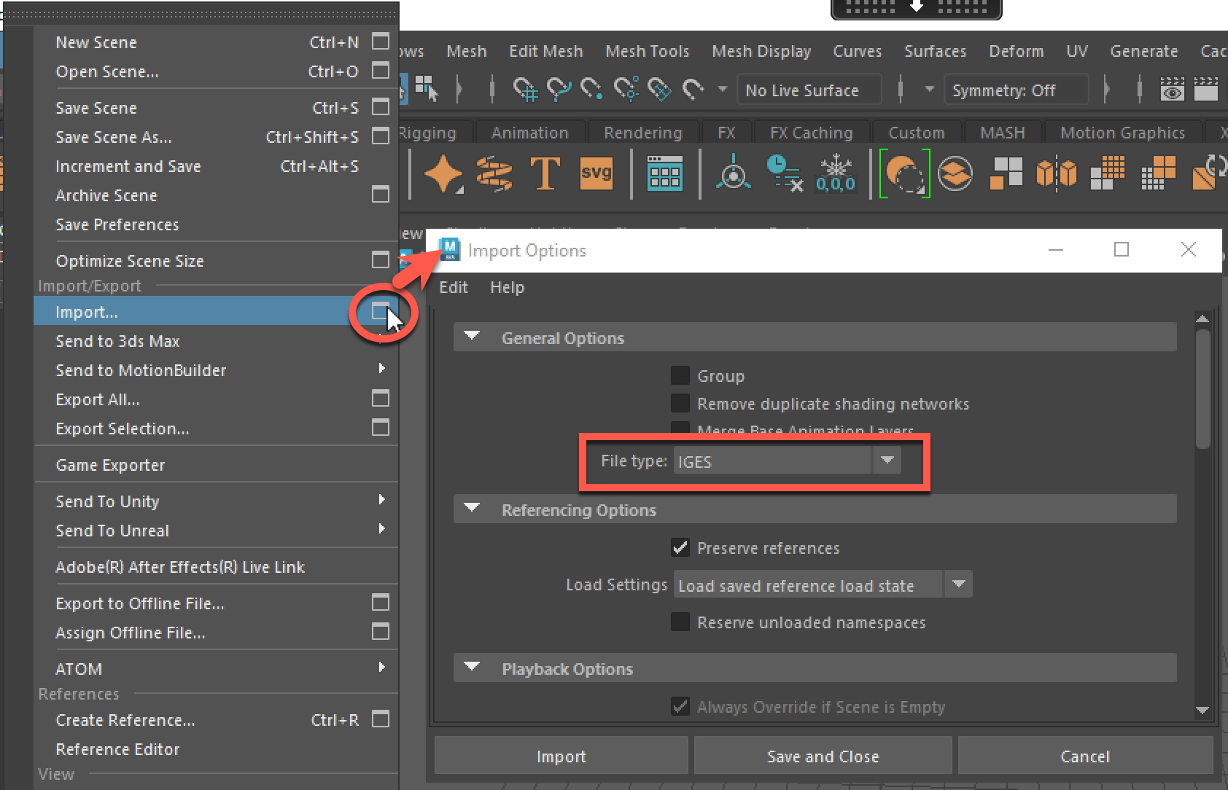Open the Load Settings dropdown
The width and height of the screenshot is (1228, 790).
tap(958, 584)
